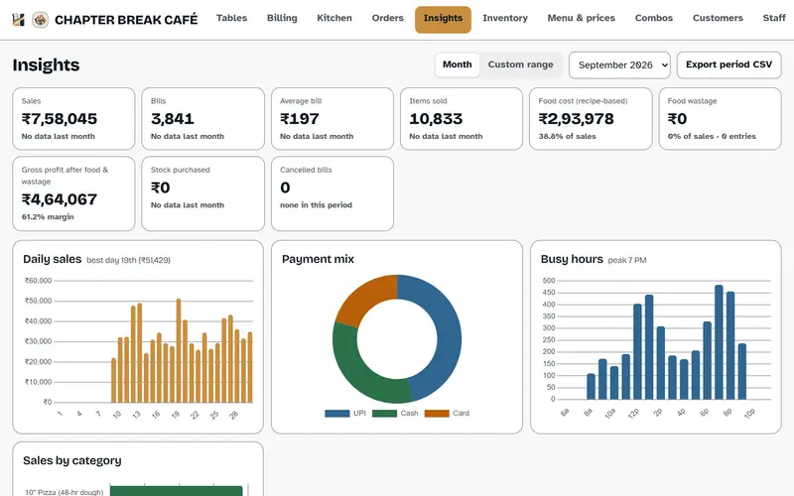Click 'best day 19th (₹51,429)' text

point(128,260)
